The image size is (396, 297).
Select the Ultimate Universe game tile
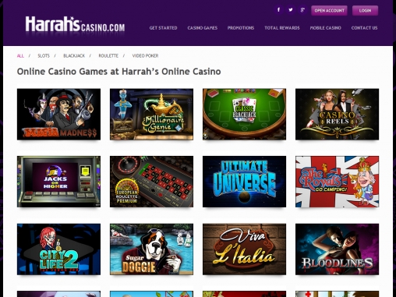click(x=244, y=182)
